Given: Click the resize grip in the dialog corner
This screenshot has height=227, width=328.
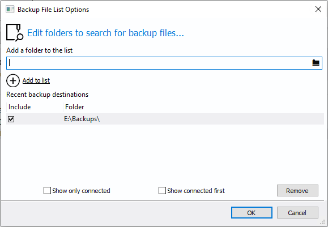Looking at the screenshot, I should pos(322,221).
